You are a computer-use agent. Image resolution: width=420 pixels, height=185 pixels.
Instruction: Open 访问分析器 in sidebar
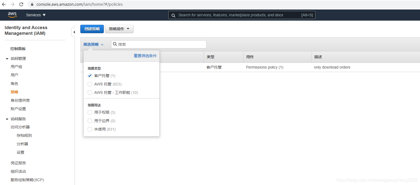tap(20, 127)
